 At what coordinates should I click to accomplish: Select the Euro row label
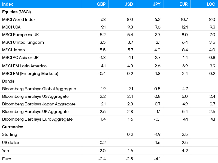(7, 159)
